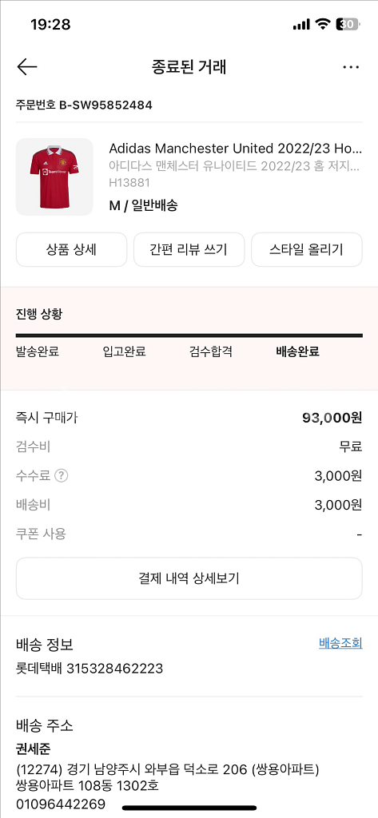Open 결제 내역 상세보기 payment details
The height and width of the screenshot is (818, 378).
(x=189, y=578)
